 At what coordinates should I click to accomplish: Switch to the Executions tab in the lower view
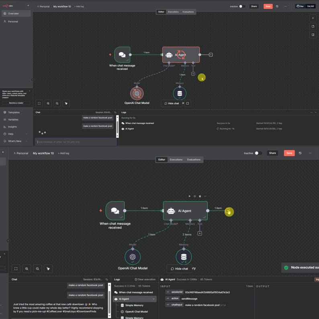tap(176, 159)
